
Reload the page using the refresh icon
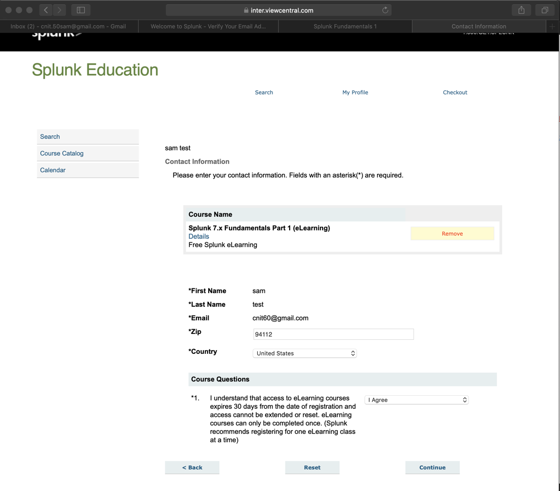pyautogui.click(x=385, y=10)
